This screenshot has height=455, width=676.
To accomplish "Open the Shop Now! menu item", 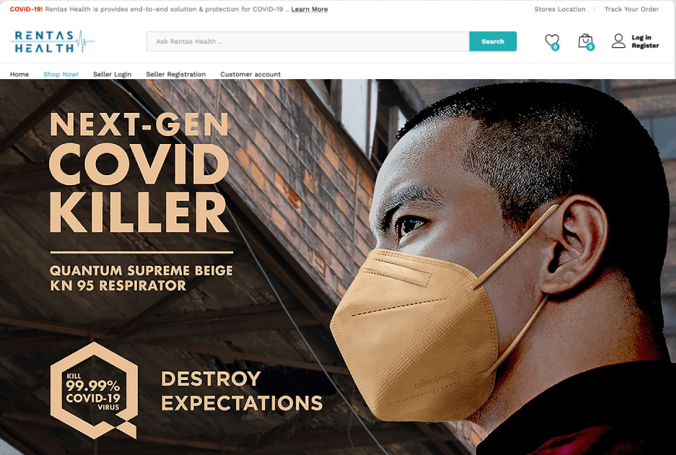I will point(61,74).
